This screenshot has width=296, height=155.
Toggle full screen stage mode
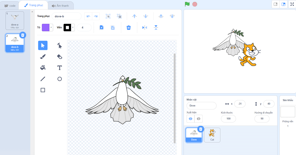292,4
